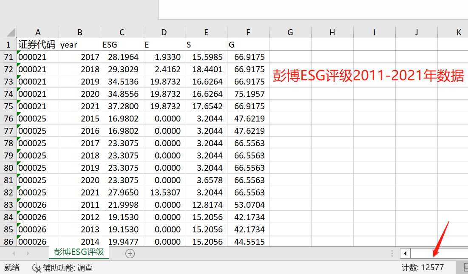
Task: Select cell with value 27.9650
Action: [x=122, y=192]
